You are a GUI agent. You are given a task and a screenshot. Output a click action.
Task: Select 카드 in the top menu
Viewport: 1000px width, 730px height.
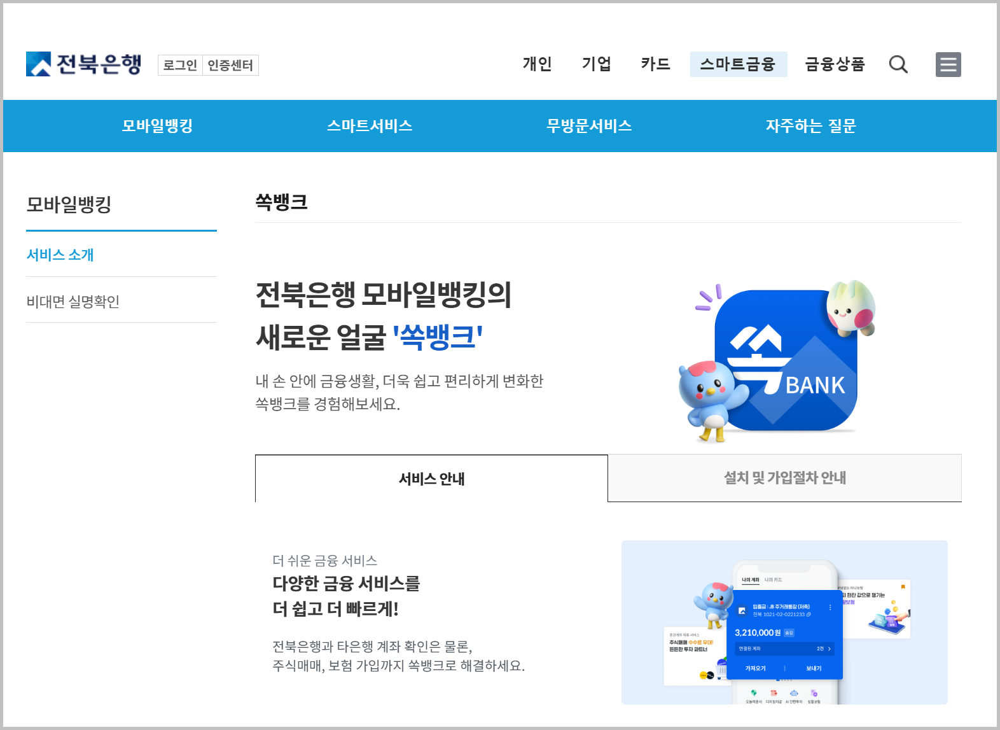(x=655, y=64)
